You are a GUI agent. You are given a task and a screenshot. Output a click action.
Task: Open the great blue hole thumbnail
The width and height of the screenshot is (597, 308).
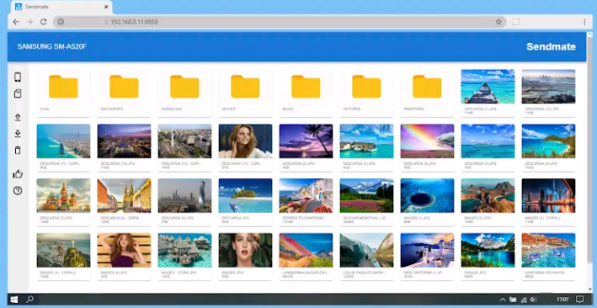[x=427, y=195]
